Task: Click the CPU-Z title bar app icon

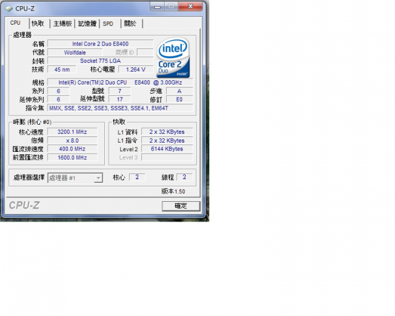Action: [9, 9]
